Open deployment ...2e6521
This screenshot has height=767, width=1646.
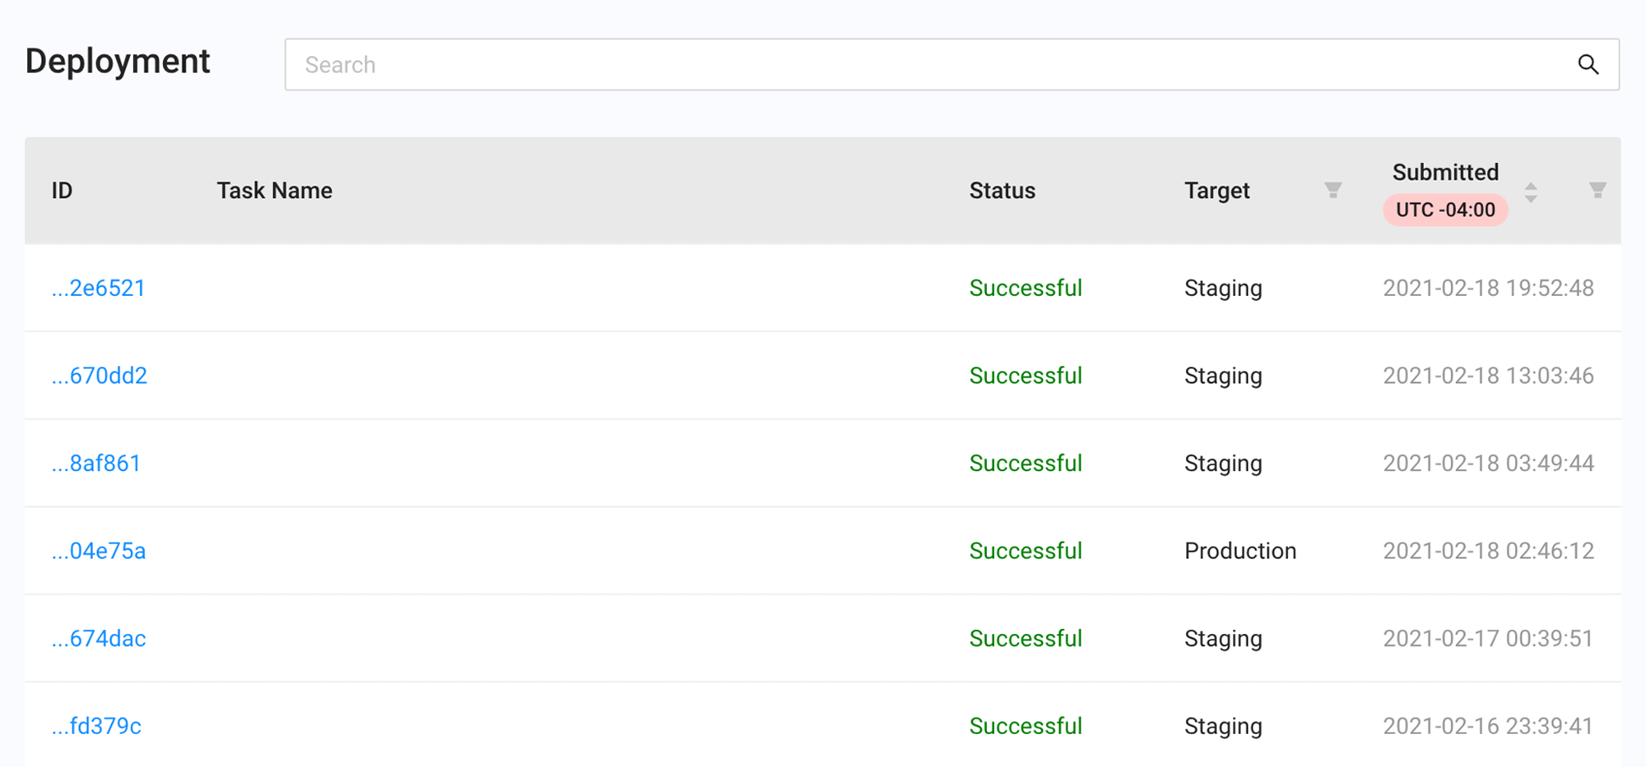[x=98, y=288]
